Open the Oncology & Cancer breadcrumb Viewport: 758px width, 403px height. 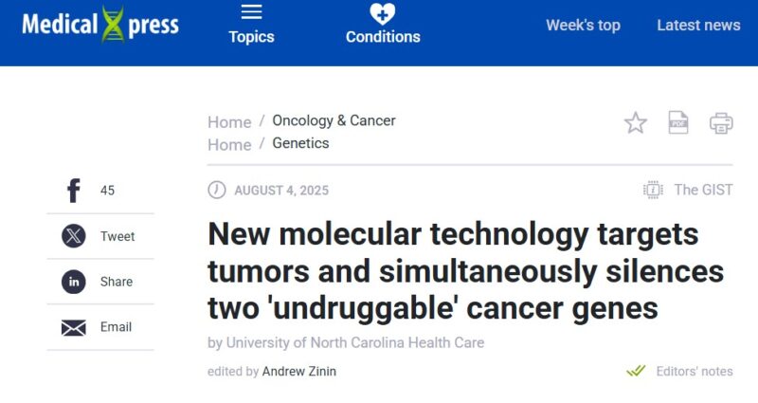[334, 120]
